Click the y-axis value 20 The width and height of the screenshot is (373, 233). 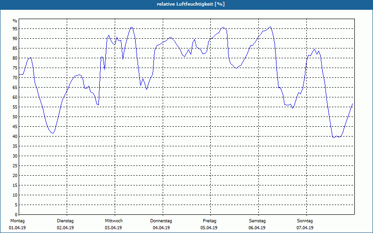[15, 176]
